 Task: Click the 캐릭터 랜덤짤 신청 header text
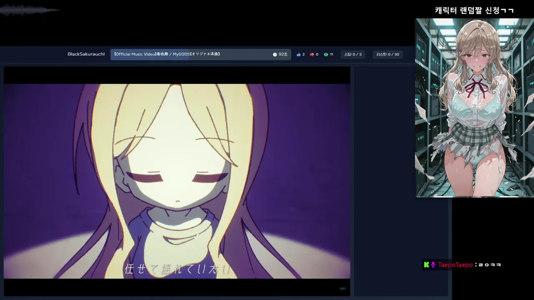[474, 10]
